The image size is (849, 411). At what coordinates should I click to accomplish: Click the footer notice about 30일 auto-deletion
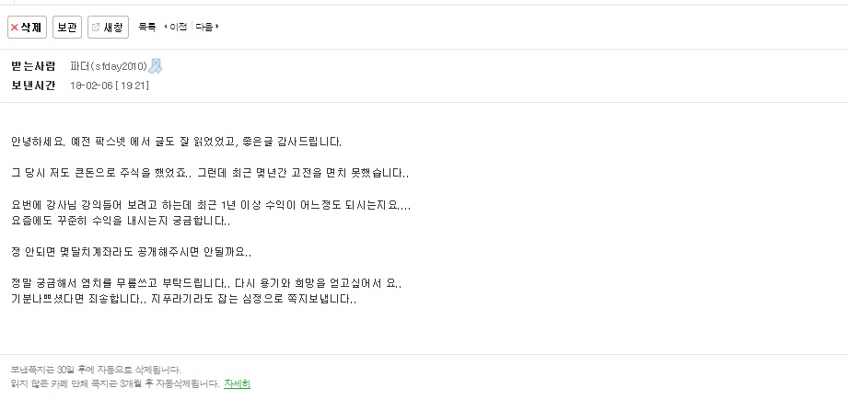pos(96,370)
